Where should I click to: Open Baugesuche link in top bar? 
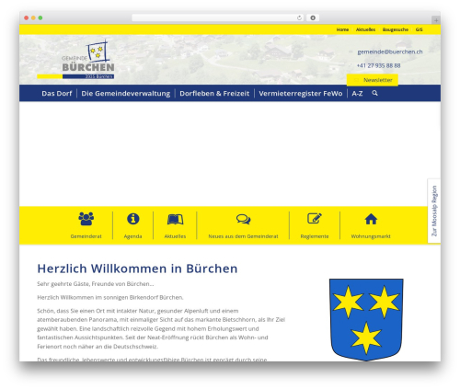pos(396,29)
